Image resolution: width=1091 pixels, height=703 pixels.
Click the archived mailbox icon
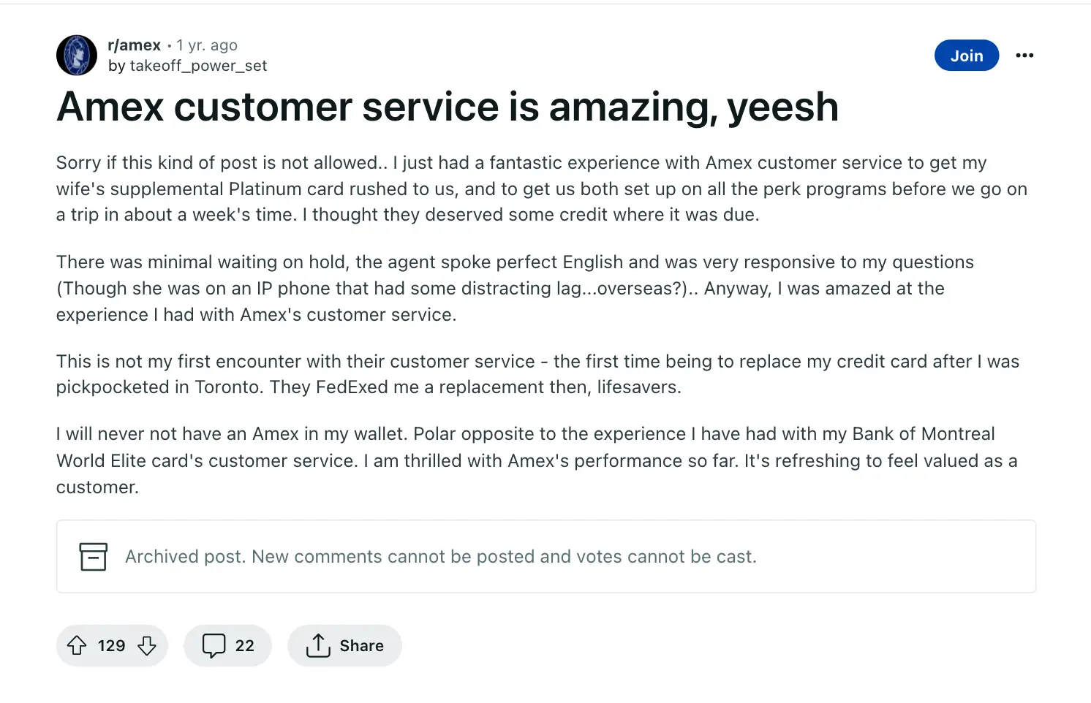click(x=93, y=556)
